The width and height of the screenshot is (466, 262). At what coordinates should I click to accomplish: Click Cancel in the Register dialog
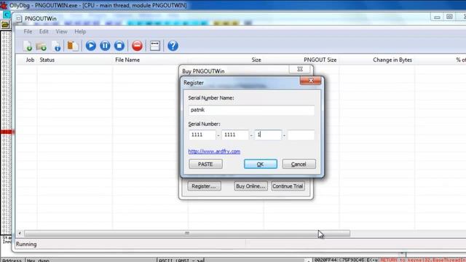tap(299, 164)
